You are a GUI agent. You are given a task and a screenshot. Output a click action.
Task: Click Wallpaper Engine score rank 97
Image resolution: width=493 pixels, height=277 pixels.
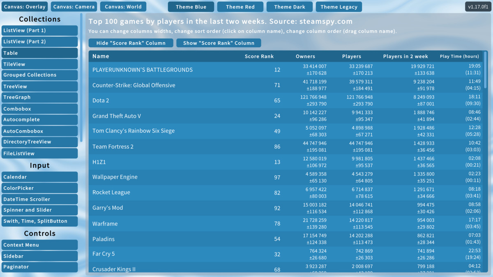pyautogui.click(x=277, y=177)
